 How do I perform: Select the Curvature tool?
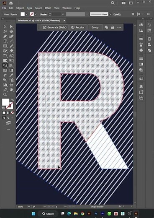[11, 36]
